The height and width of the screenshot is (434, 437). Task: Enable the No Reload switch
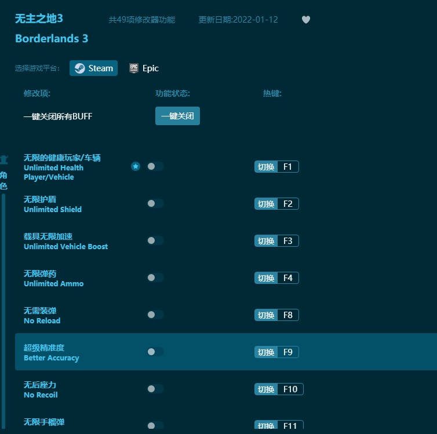pos(155,315)
